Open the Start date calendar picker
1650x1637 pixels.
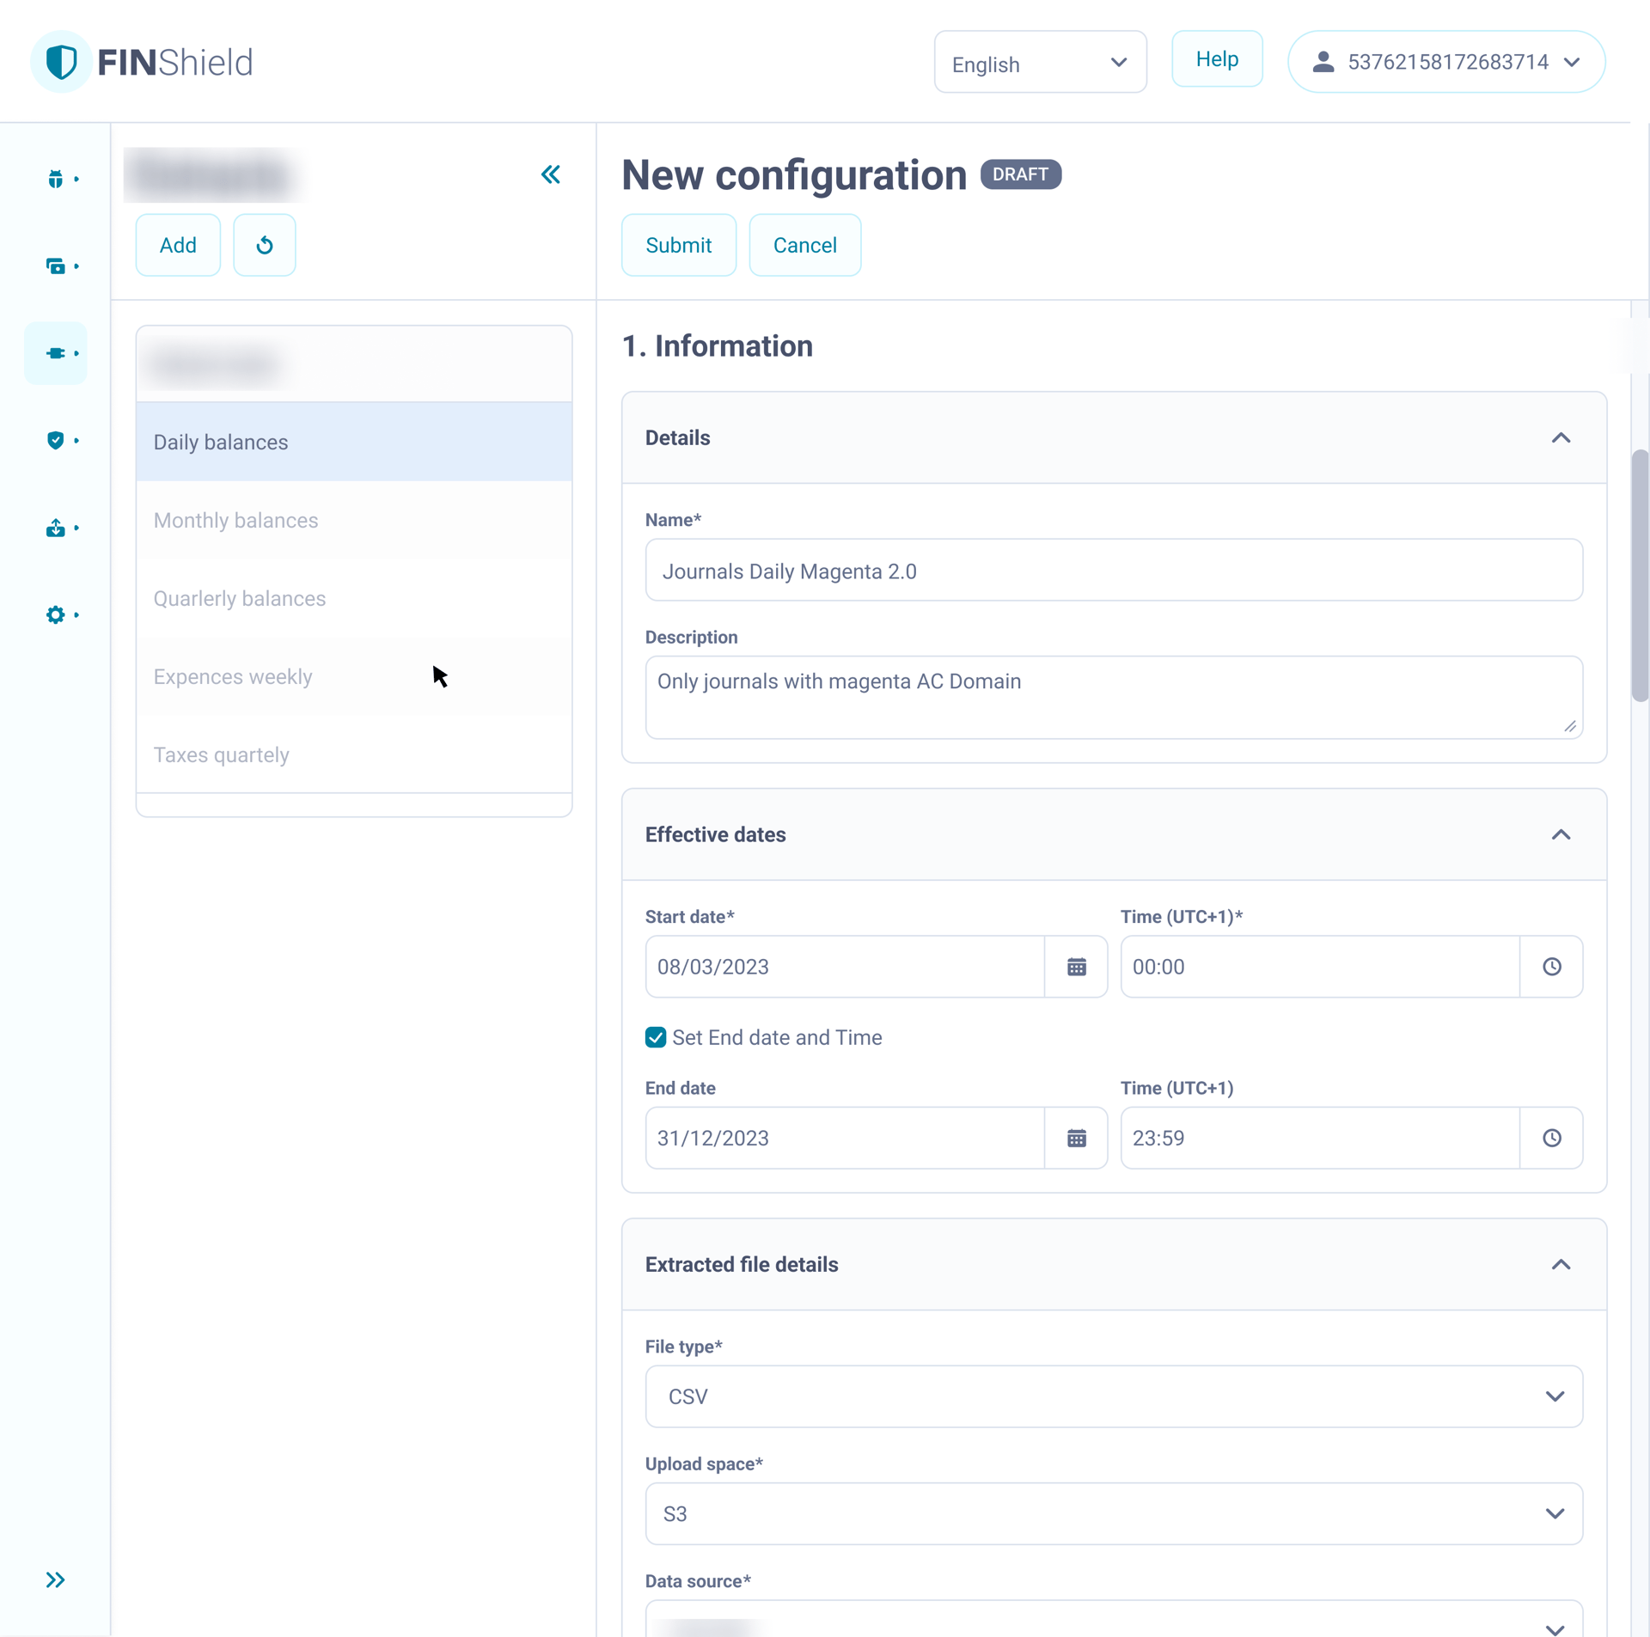(x=1076, y=967)
